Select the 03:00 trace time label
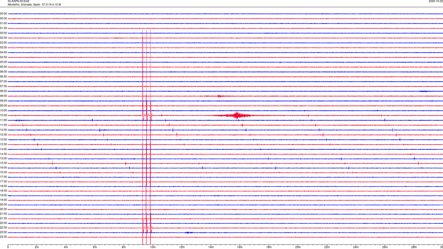The width and height of the screenshot is (443, 249). pyautogui.click(x=3, y=42)
